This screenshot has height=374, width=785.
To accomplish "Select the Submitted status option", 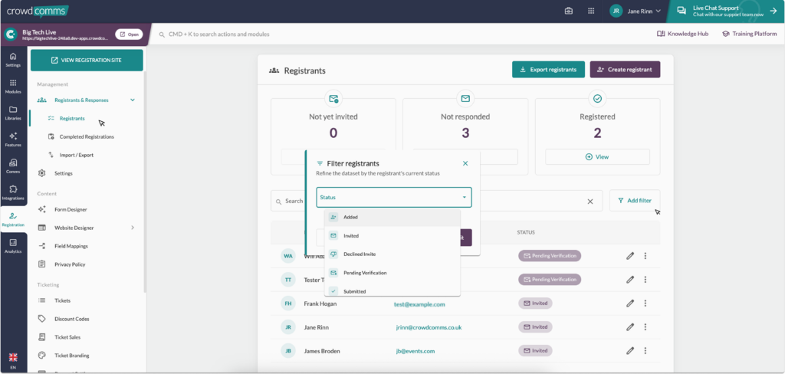I will (354, 291).
